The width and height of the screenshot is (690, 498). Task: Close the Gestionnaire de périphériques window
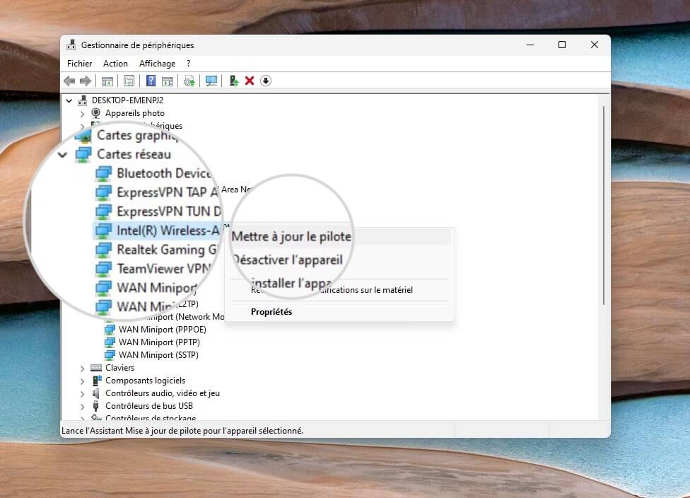click(x=595, y=45)
